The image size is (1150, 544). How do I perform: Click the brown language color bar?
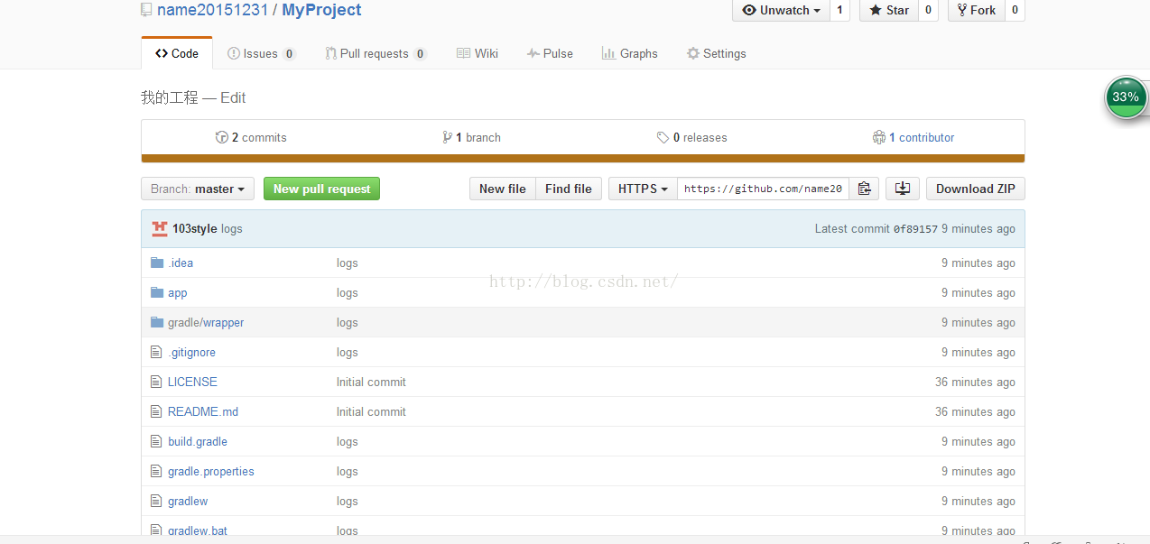tap(583, 159)
